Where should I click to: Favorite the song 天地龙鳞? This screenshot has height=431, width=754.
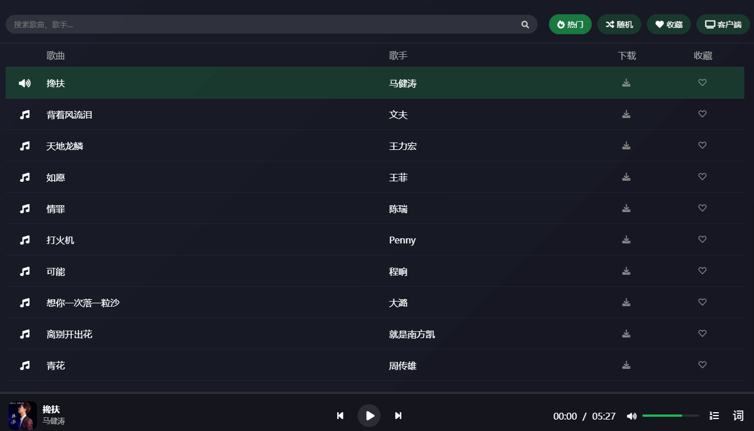(702, 145)
